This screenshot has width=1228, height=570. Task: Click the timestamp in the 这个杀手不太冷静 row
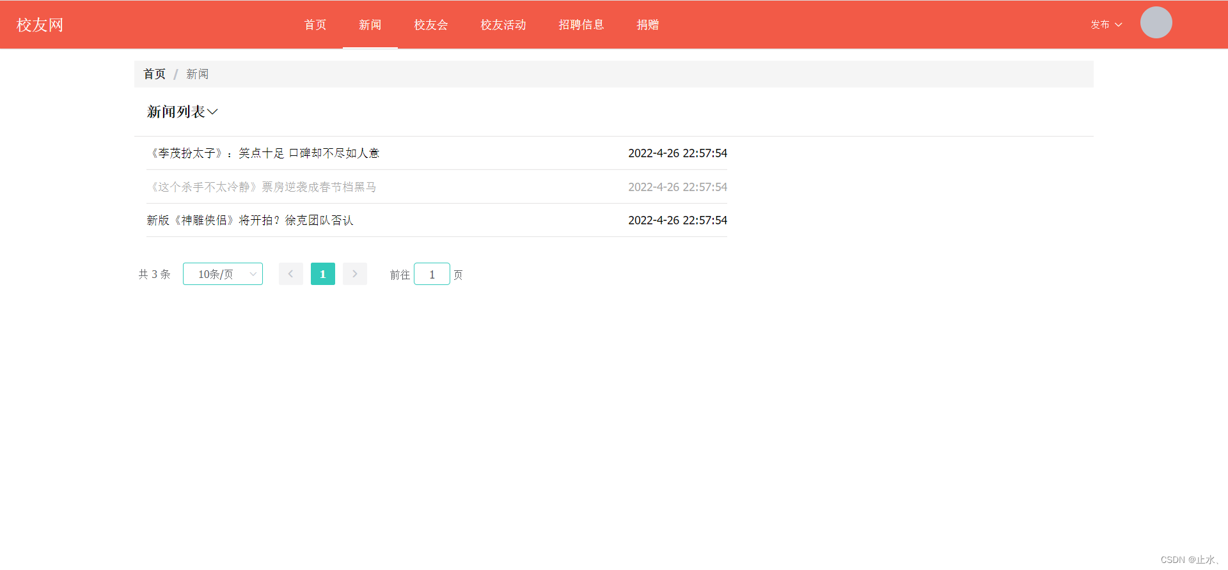[x=677, y=187]
